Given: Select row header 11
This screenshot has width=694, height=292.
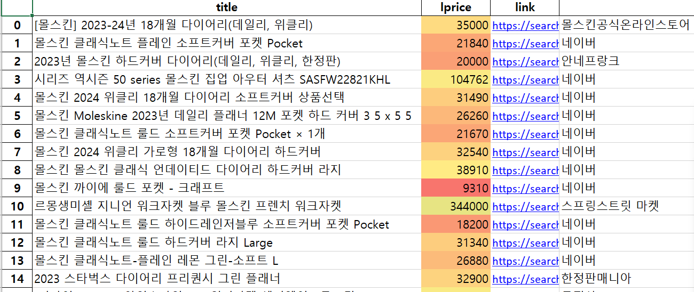Looking at the screenshot, I should [x=17, y=224].
